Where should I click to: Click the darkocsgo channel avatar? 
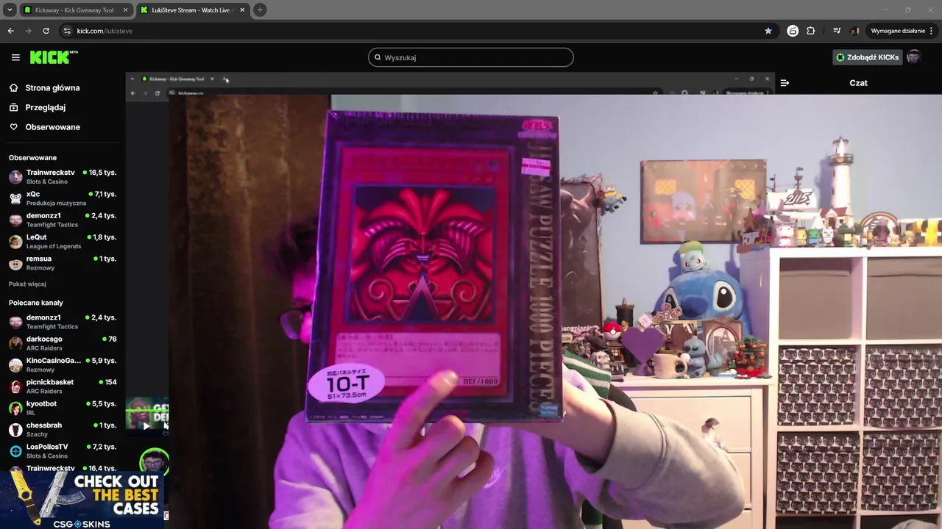click(x=15, y=343)
